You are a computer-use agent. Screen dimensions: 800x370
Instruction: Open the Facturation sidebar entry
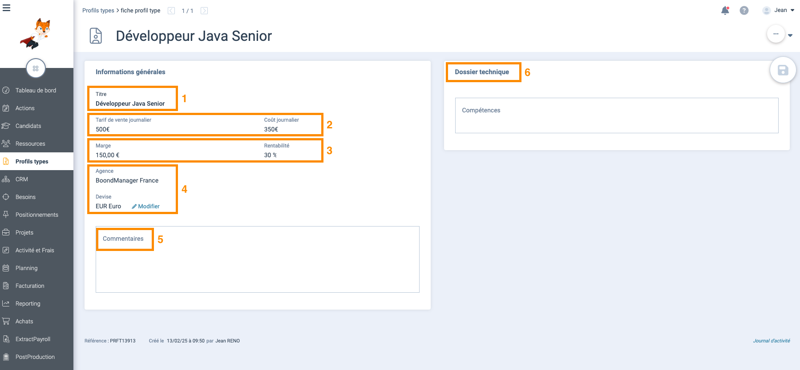click(x=30, y=286)
